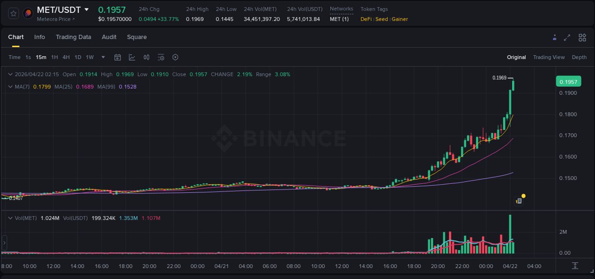Open the candlestick display settings icon

146,57
